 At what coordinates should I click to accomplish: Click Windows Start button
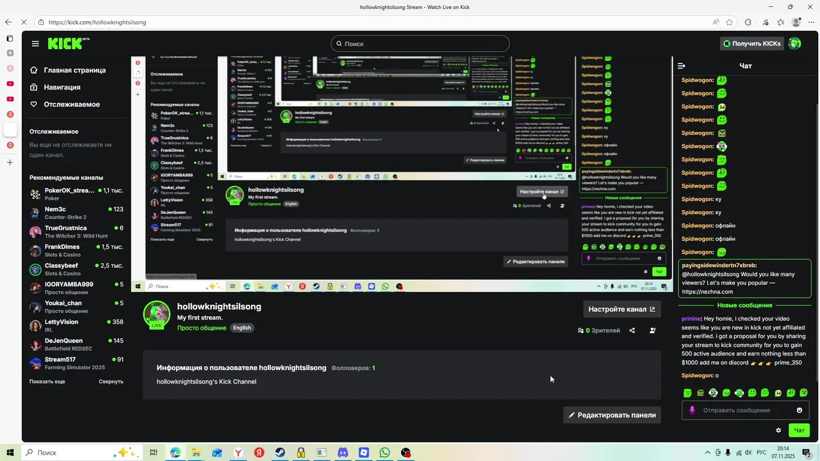pos(10,453)
